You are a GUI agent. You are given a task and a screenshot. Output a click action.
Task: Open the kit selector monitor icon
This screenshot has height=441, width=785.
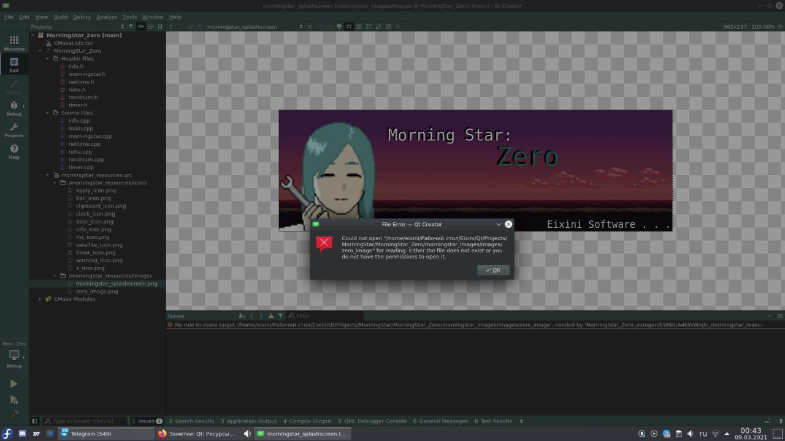14,355
